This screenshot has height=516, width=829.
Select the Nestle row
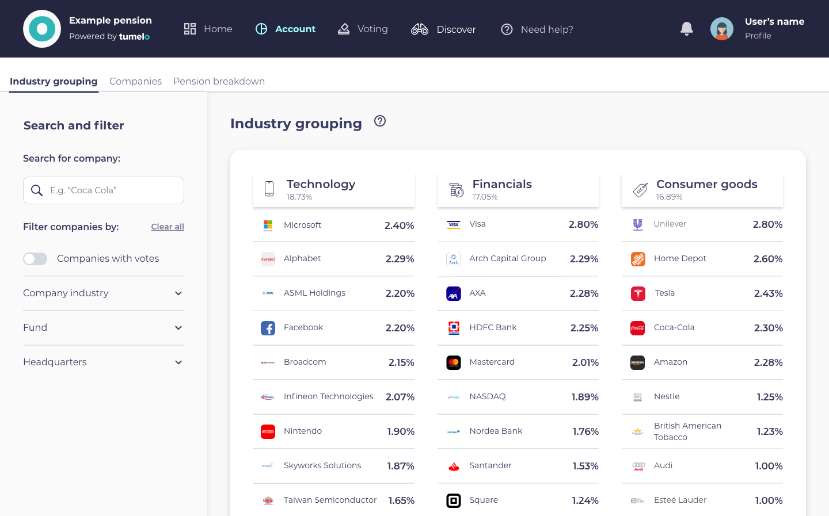tap(702, 397)
